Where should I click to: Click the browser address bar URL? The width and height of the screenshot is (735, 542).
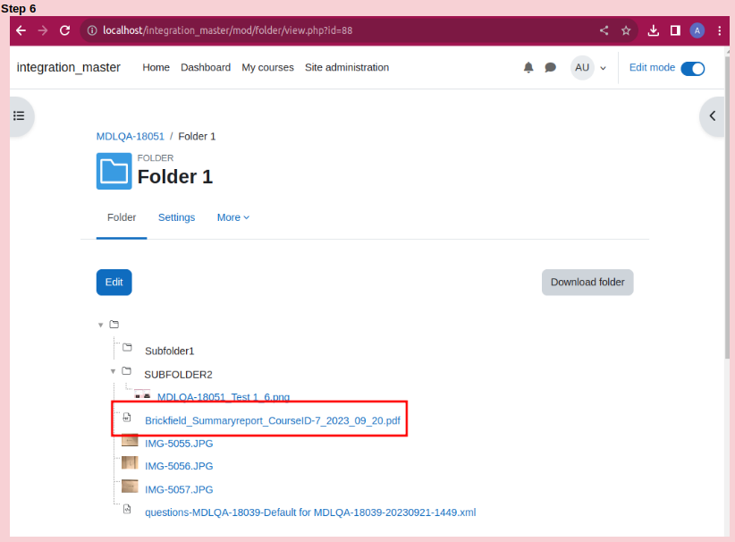pyautogui.click(x=227, y=30)
